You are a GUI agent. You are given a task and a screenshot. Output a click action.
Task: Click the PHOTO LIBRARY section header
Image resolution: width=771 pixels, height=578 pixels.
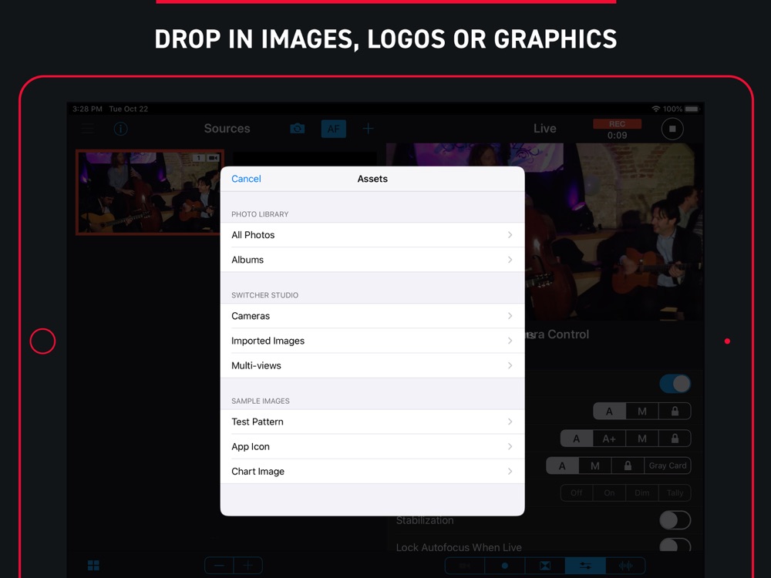pyautogui.click(x=260, y=214)
